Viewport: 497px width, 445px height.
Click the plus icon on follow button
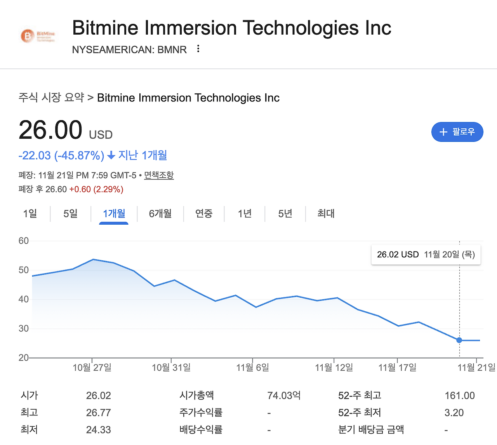pos(443,132)
